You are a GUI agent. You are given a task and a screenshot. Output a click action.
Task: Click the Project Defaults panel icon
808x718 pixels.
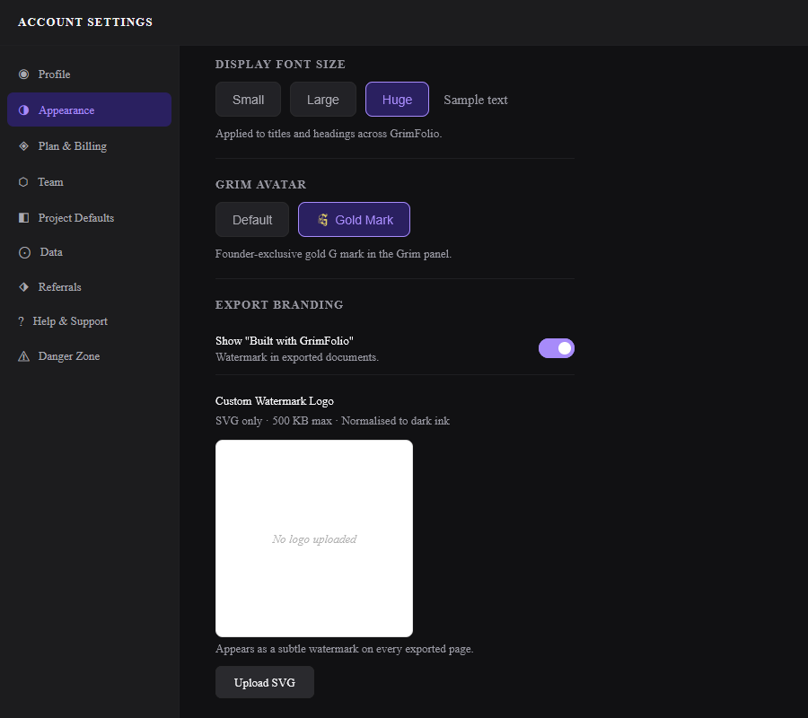[23, 218]
